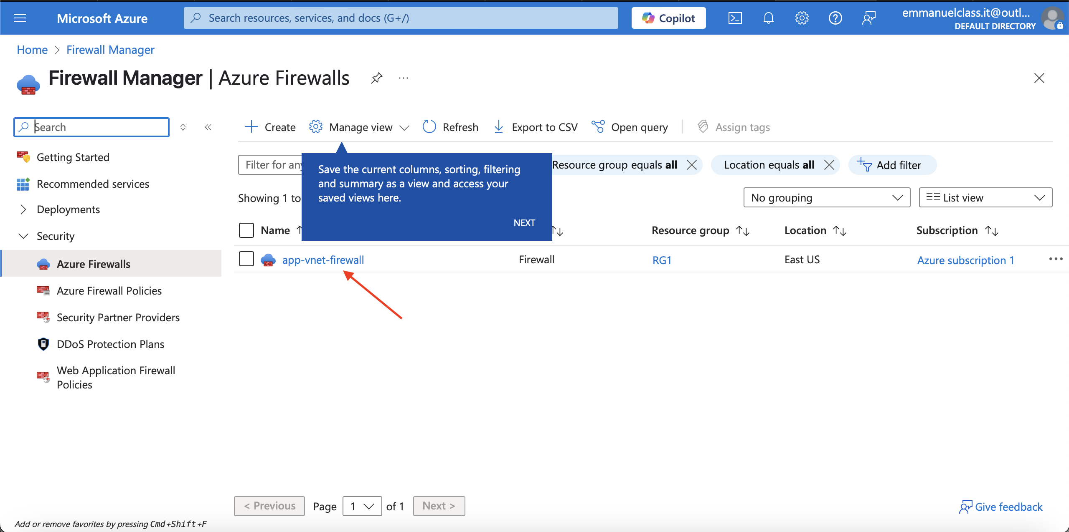Remove the Resource group filter
The width and height of the screenshot is (1069, 532).
click(692, 165)
